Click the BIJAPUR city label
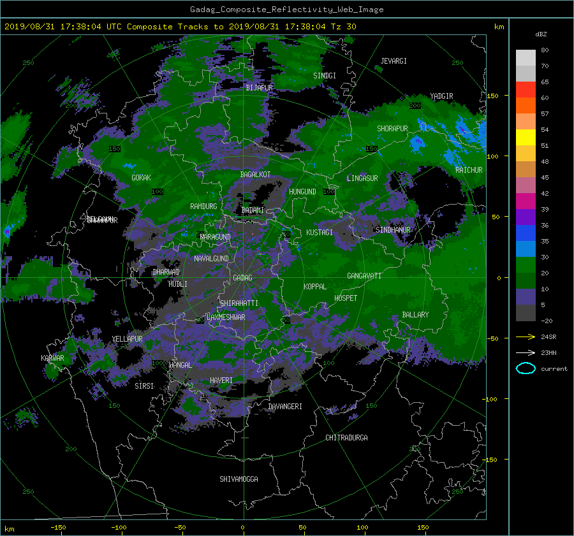The image size is (574, 536). [x=259, y=88]
